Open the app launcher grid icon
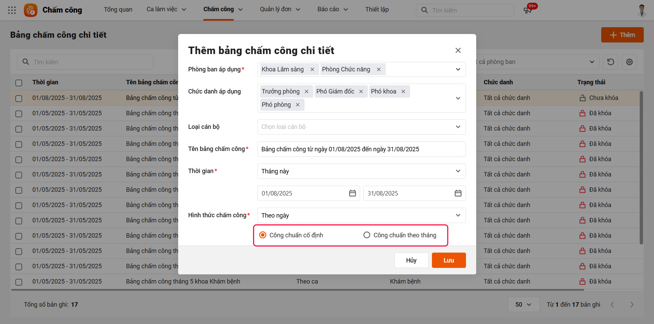The height and width of the screenshot is (324, 654). click(12, 10)
